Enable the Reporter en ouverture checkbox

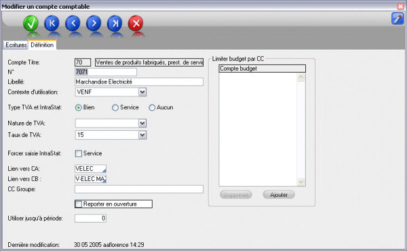point(79,204)
